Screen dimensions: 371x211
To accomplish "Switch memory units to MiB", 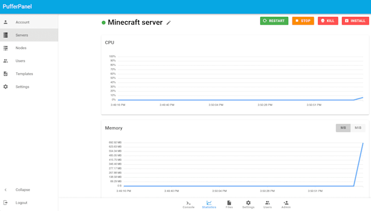I will click(x=358, y=128).
